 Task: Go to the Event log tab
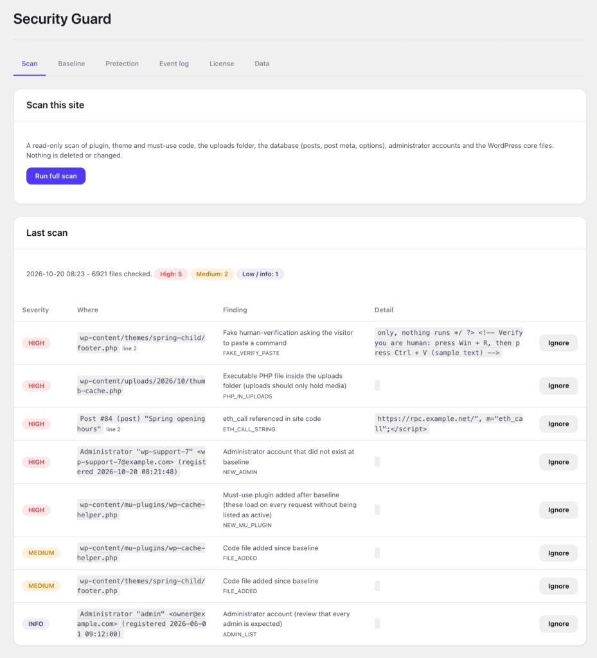point(174,64)
